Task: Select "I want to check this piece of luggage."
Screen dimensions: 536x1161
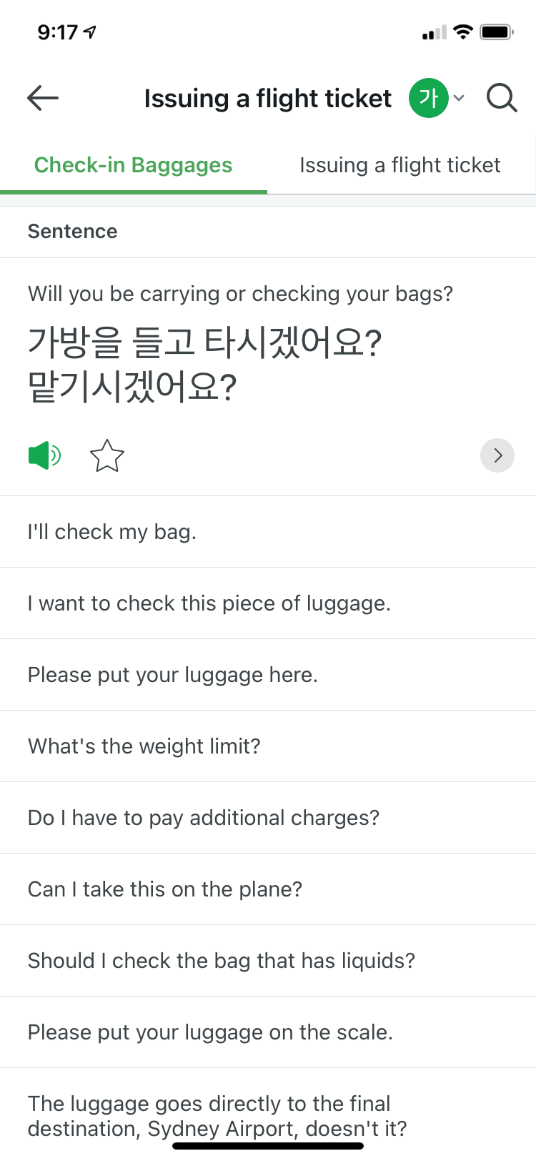Action: (x=209, y=603)
